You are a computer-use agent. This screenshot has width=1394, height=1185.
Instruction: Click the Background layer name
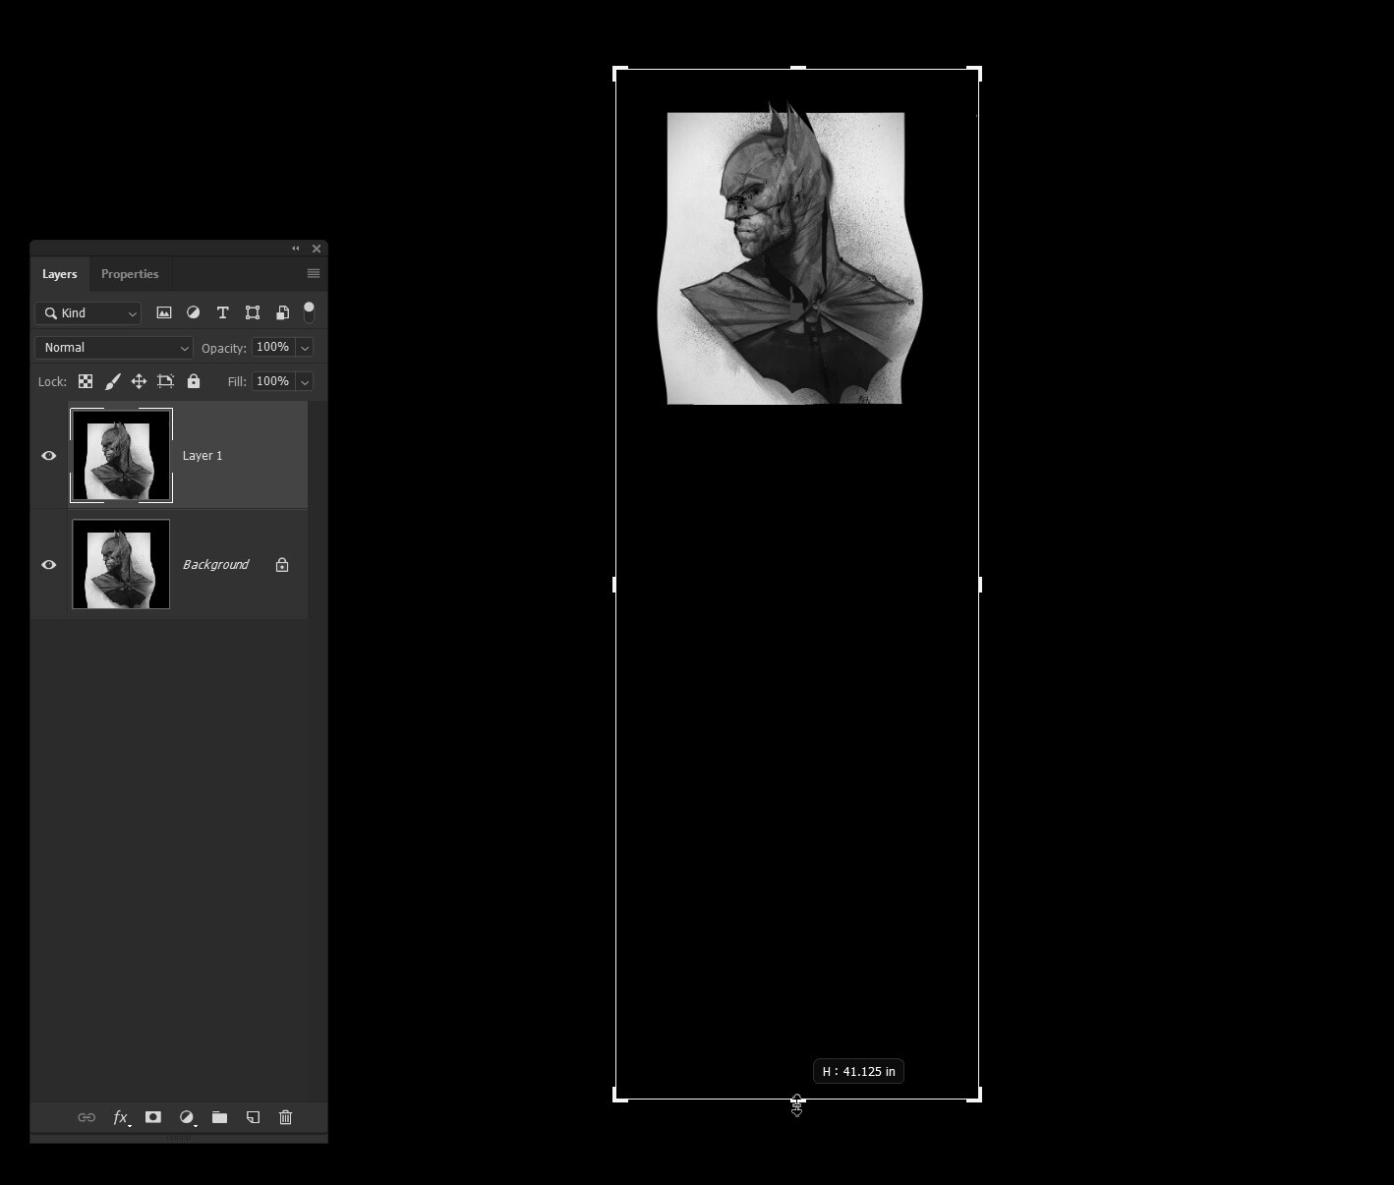[215, 565]
